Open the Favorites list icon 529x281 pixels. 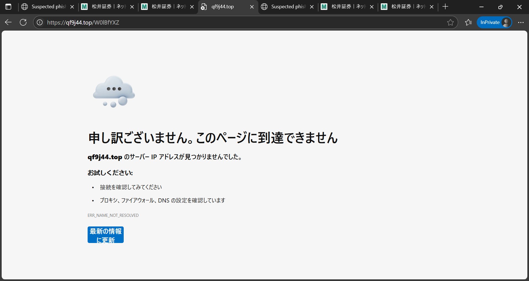468,22
